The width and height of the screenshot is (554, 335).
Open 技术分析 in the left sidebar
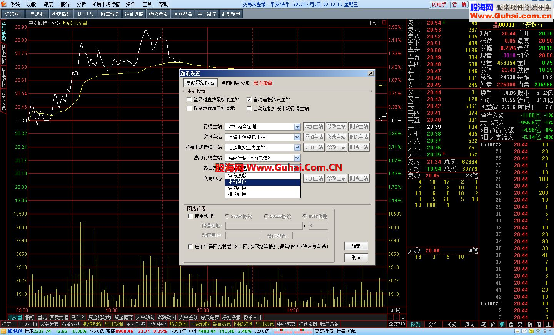pos(3,54)
